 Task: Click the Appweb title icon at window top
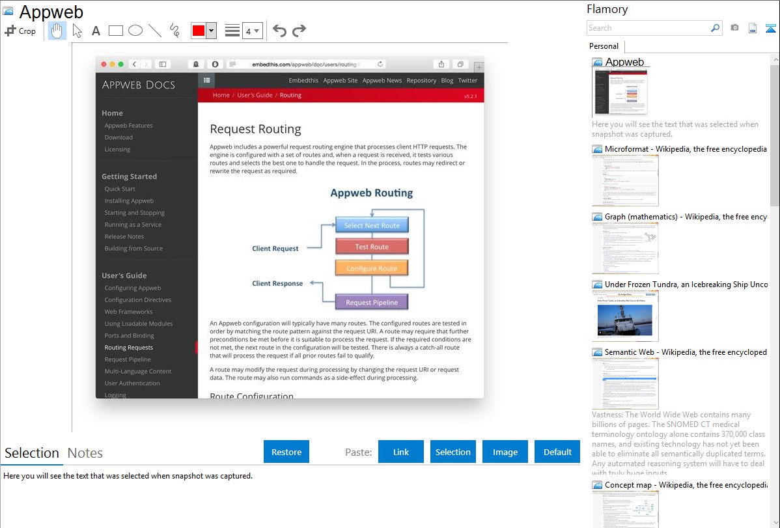(x=8, y=11)
